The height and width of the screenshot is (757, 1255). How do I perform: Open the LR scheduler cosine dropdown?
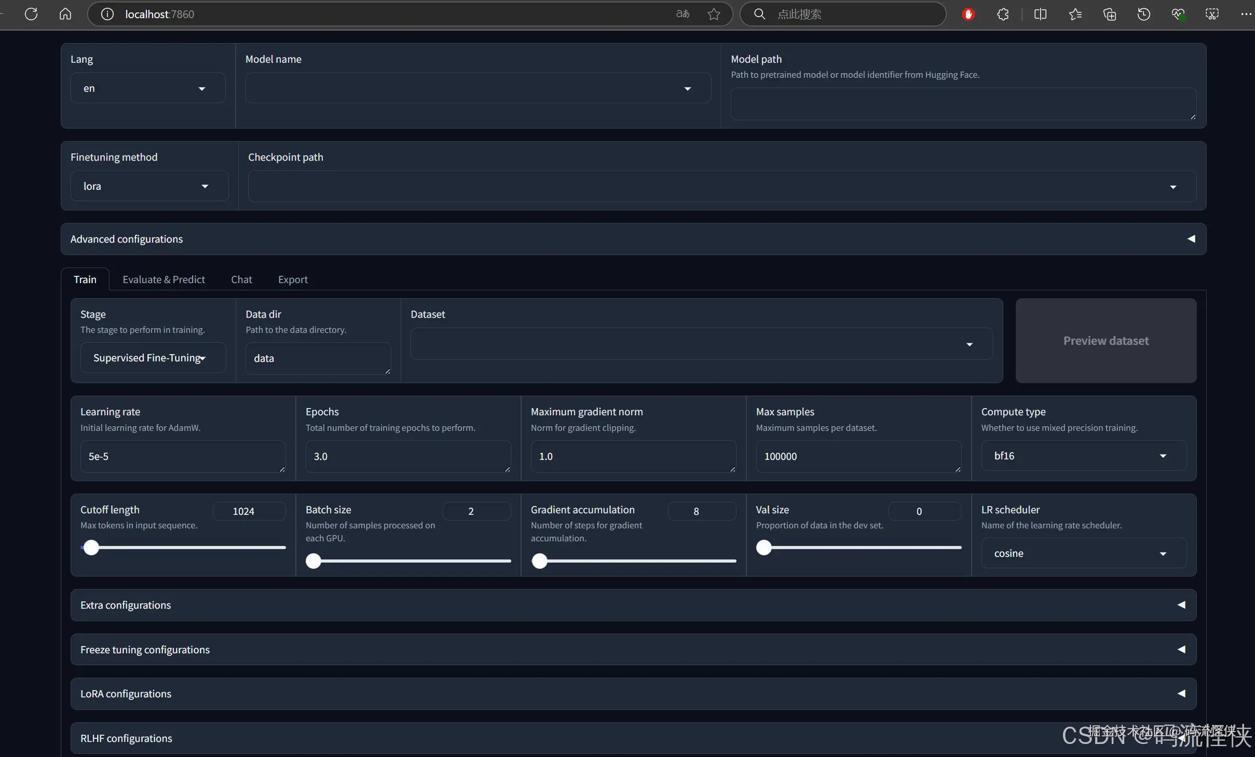pos(1083,553)
